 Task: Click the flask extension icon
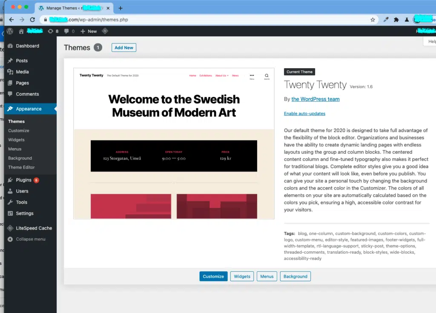coord(407,20)
